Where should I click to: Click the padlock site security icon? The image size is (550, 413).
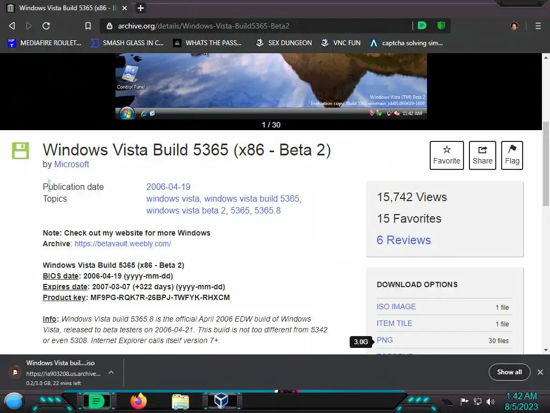[110, 26]
